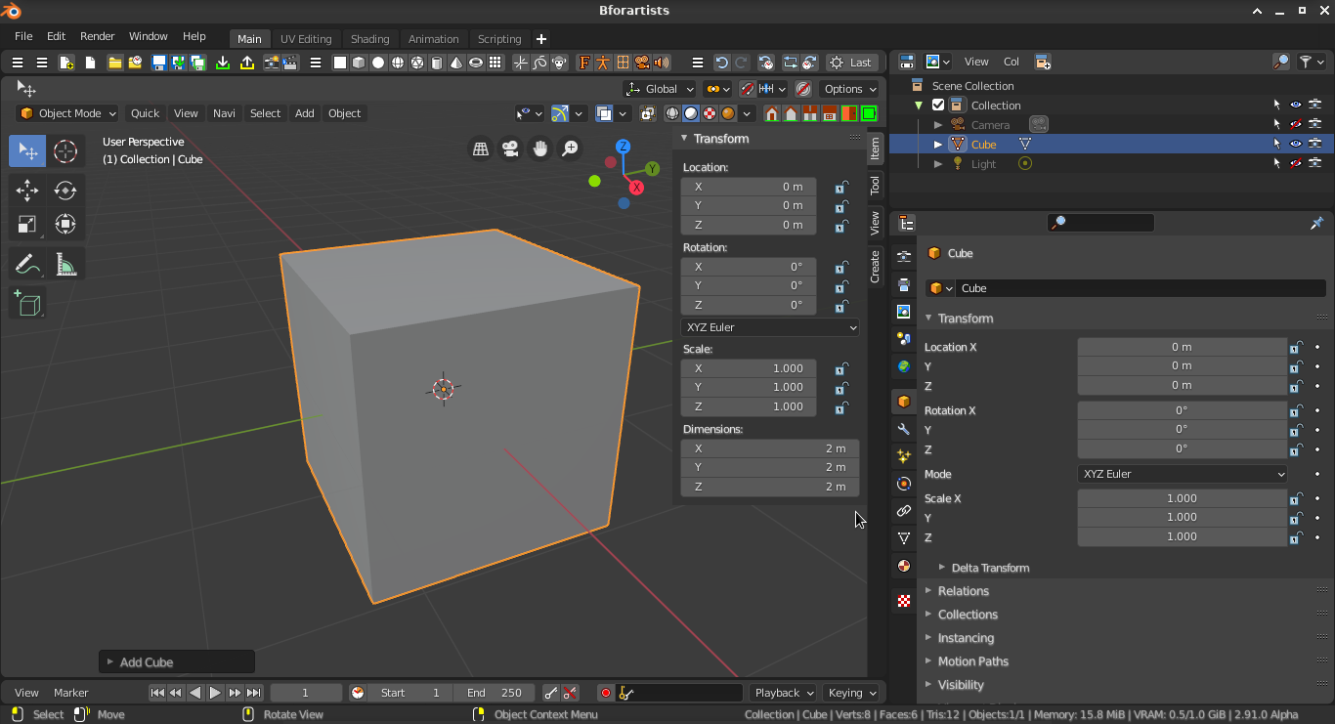Click the Scale X field in properties
Image resolution: width=1335 pixels, height=724 pixels.
tap(1182, 498)
